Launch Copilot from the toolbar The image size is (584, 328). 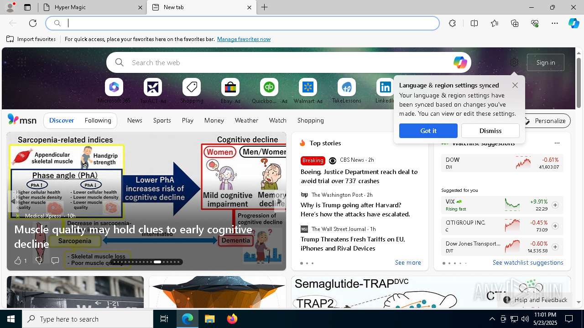click(x=574, y=23)
